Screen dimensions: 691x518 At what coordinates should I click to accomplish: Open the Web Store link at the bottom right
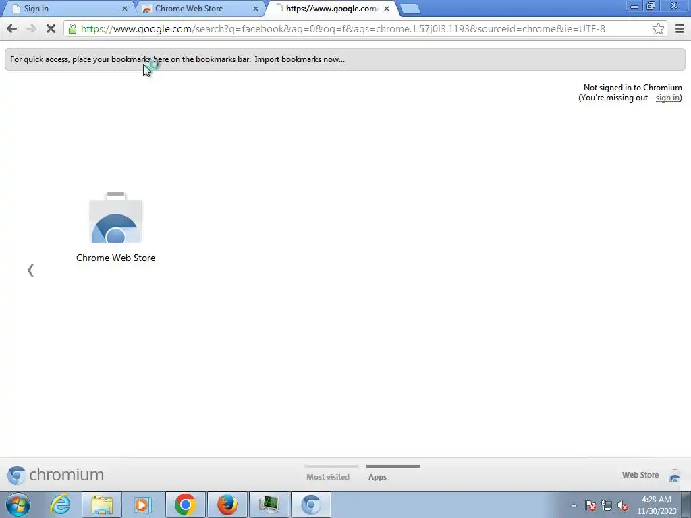click(x=640, y=475)
